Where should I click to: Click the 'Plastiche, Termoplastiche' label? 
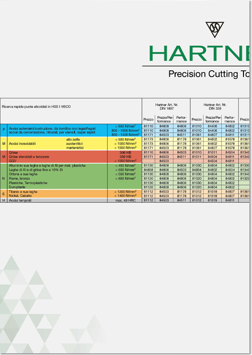[x=28, y=183]
